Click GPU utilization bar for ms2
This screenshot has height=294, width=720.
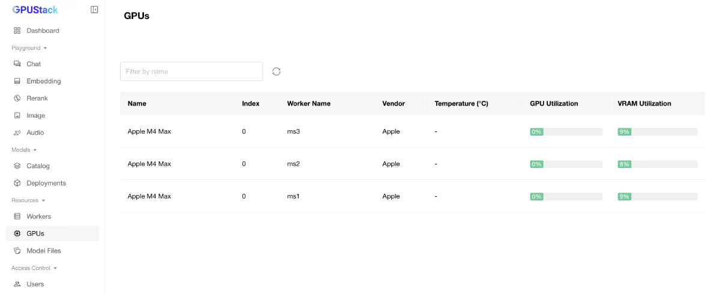(566, 164)
